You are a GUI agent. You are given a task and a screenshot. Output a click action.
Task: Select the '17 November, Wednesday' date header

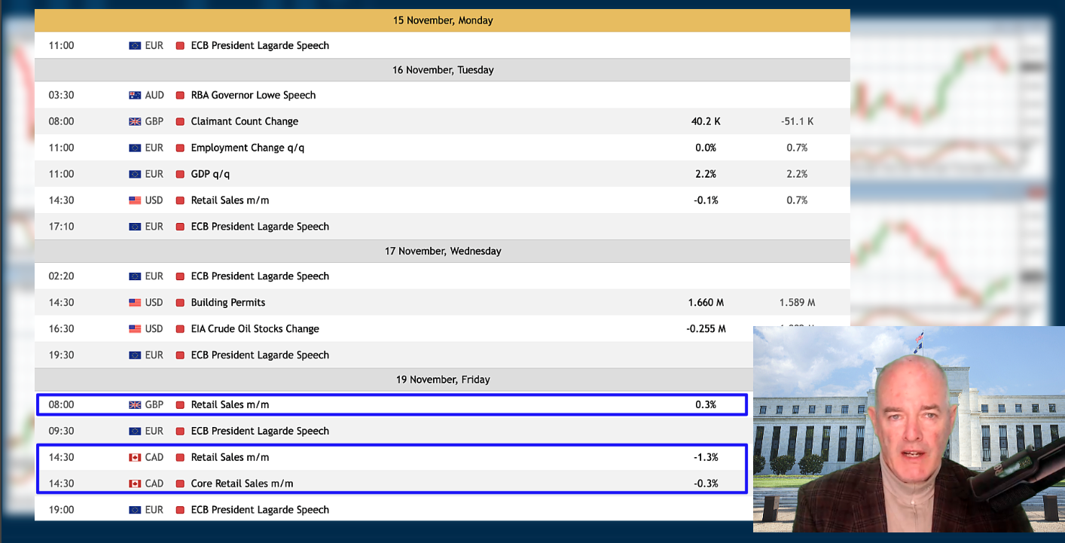click(442, 251)
